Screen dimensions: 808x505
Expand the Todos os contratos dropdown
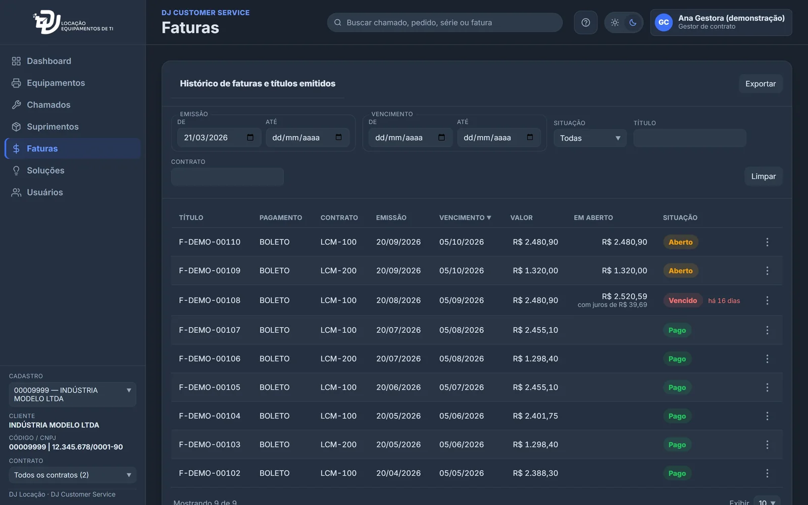[72, 475]
